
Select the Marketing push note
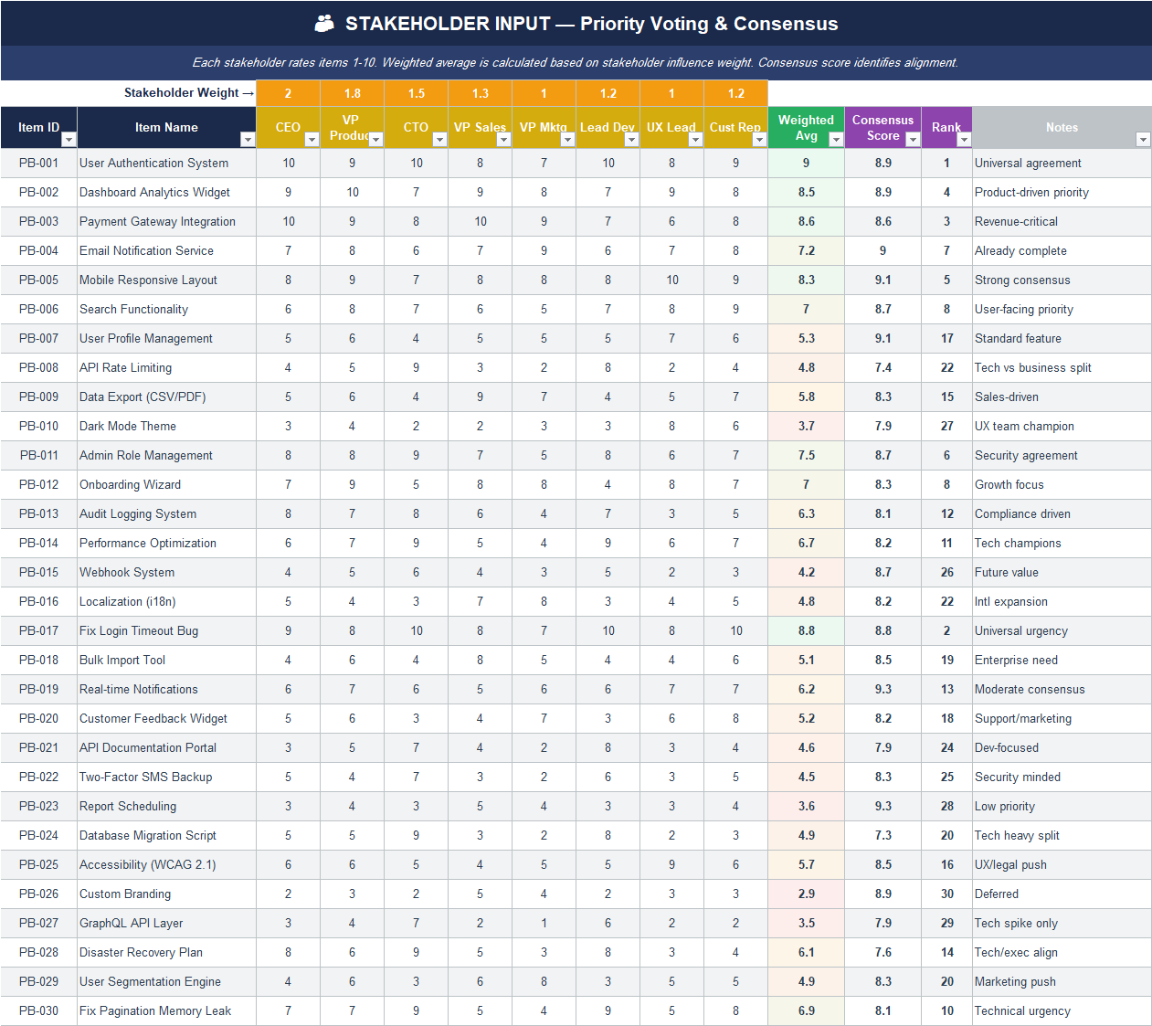pos(1062,981)
